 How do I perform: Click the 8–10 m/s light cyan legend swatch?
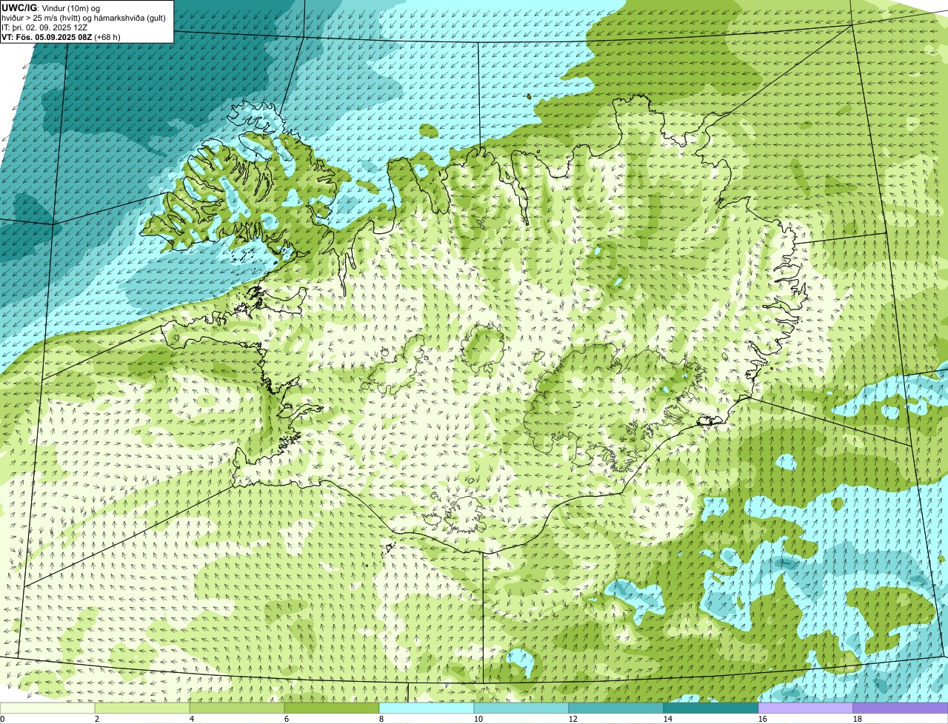(427, 708)
